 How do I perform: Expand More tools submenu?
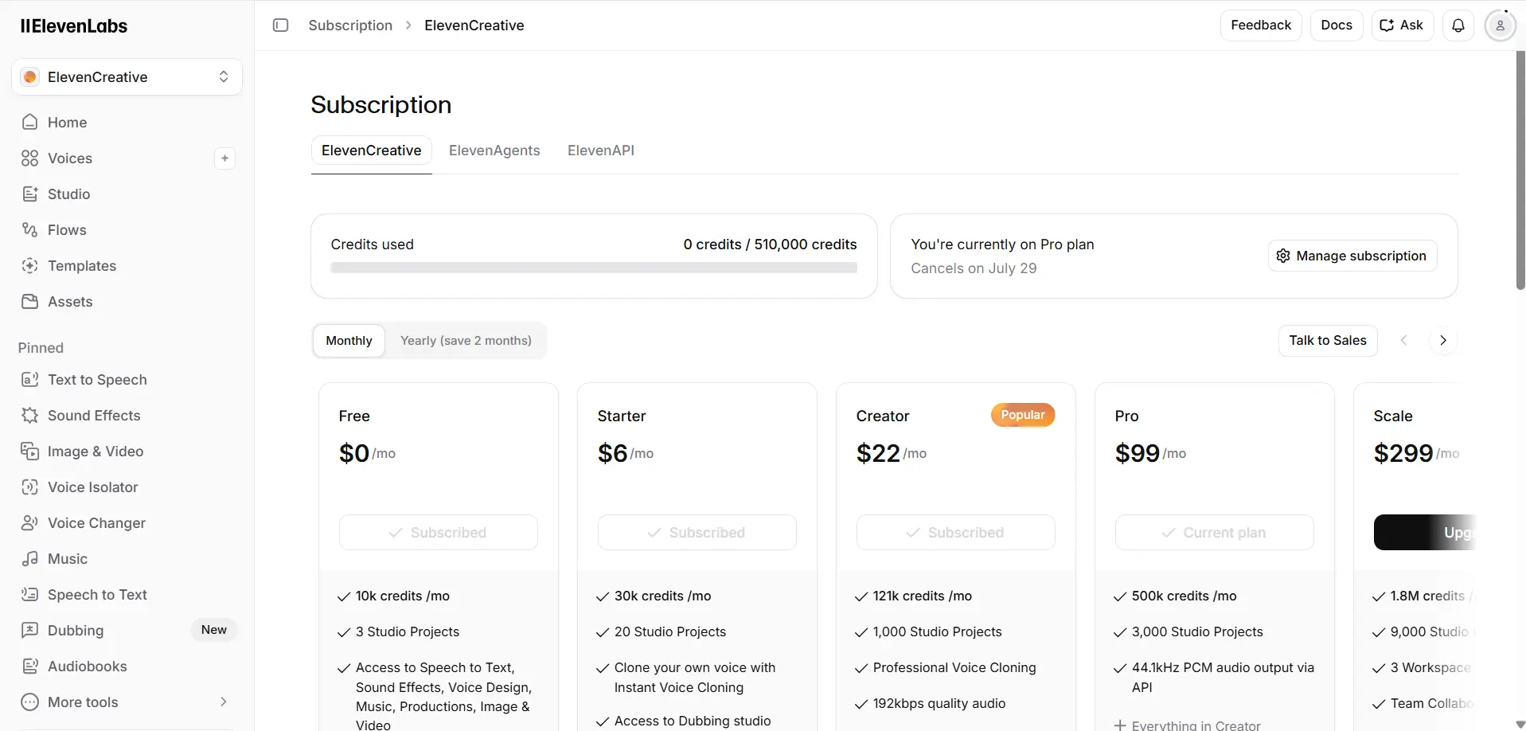tap(127, 702)
